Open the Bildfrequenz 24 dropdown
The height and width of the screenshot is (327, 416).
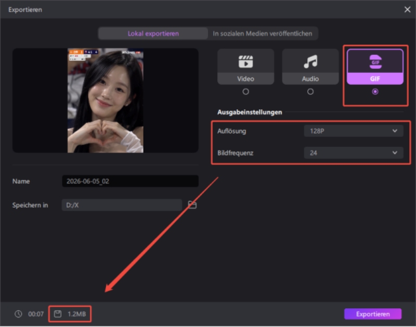click(354, 153)
